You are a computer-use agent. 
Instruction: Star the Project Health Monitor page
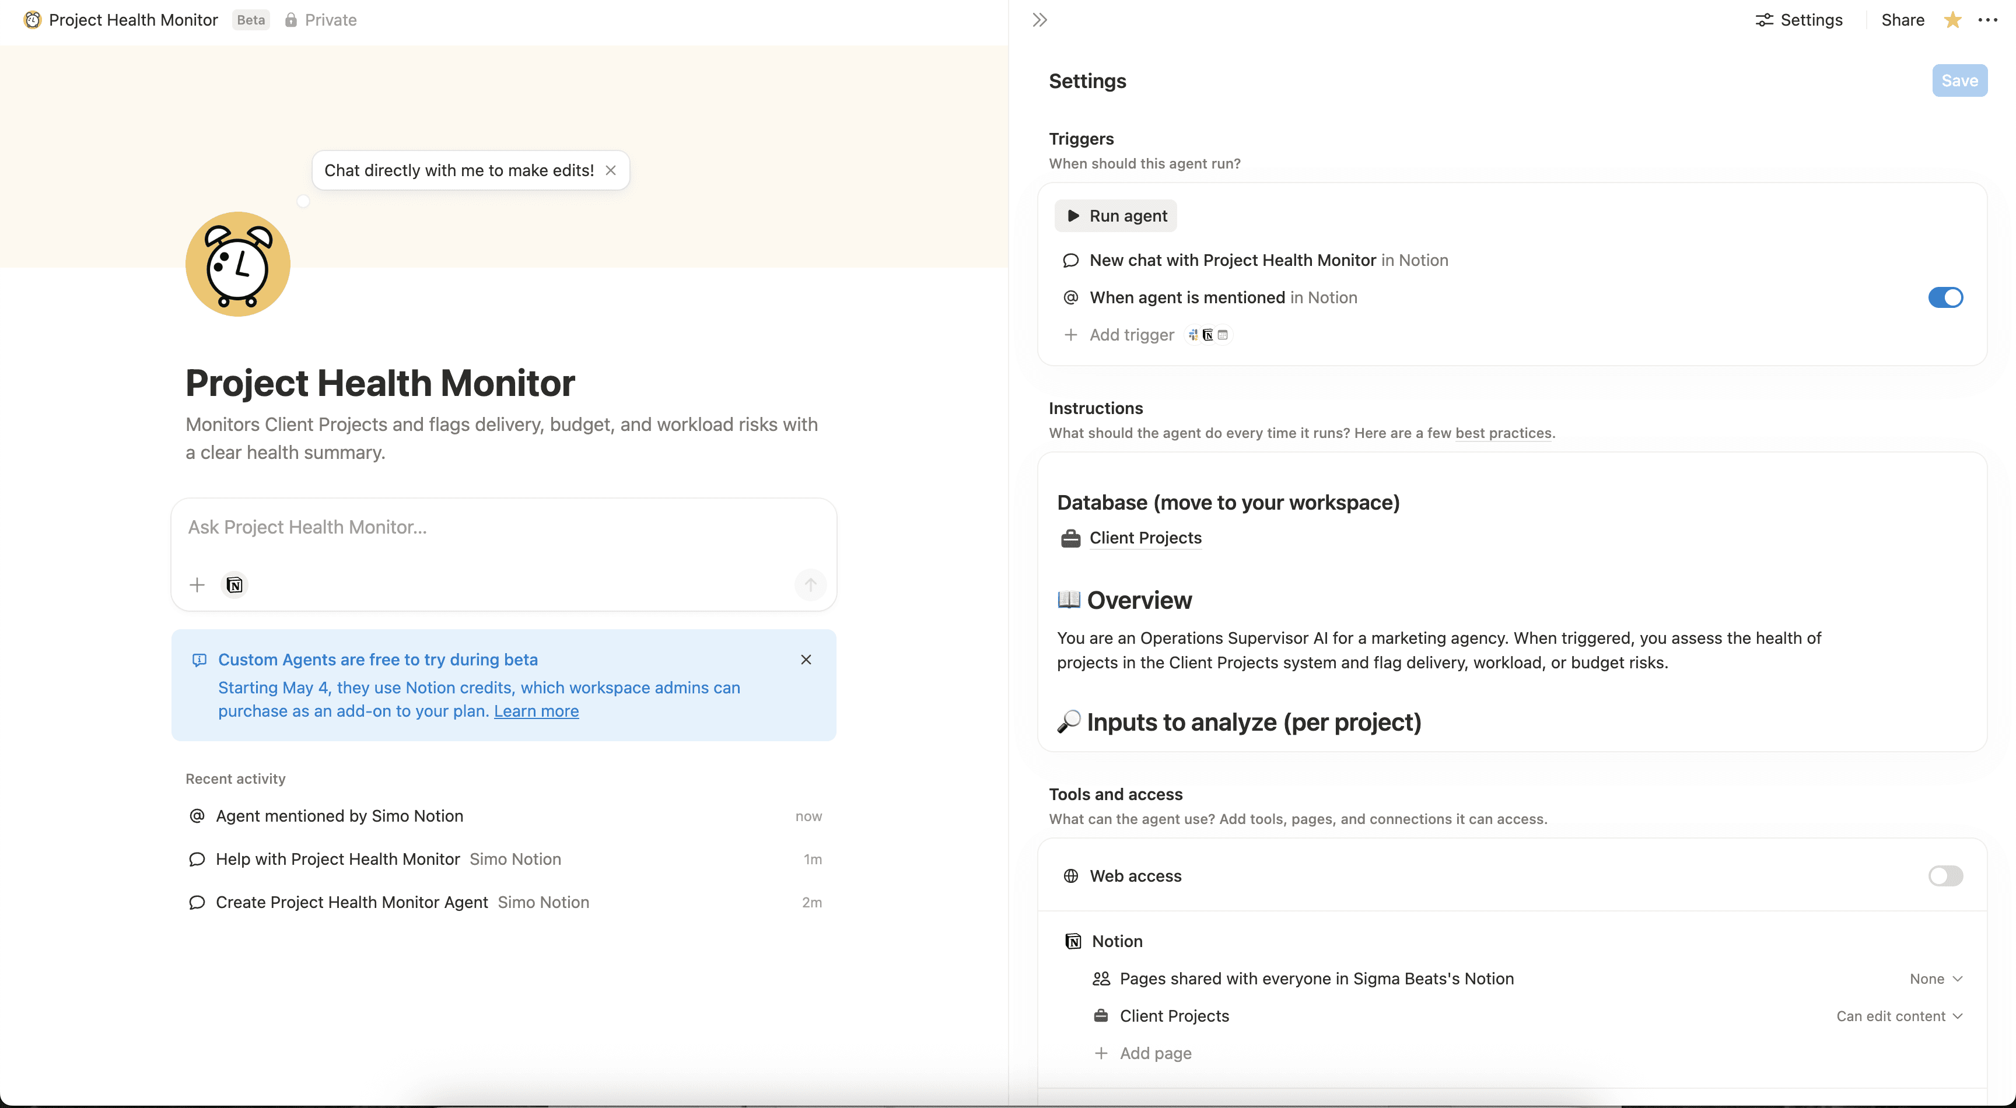coord(1951,20)
